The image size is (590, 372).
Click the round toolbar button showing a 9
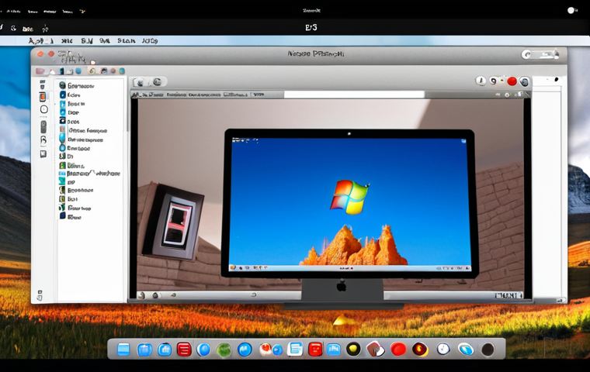493,81
